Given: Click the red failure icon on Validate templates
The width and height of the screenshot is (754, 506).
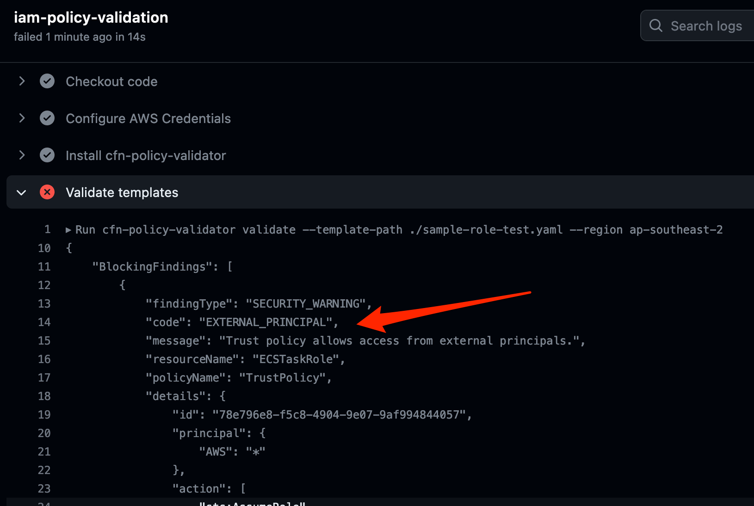Looking at the screenshot, I should 47,192.
